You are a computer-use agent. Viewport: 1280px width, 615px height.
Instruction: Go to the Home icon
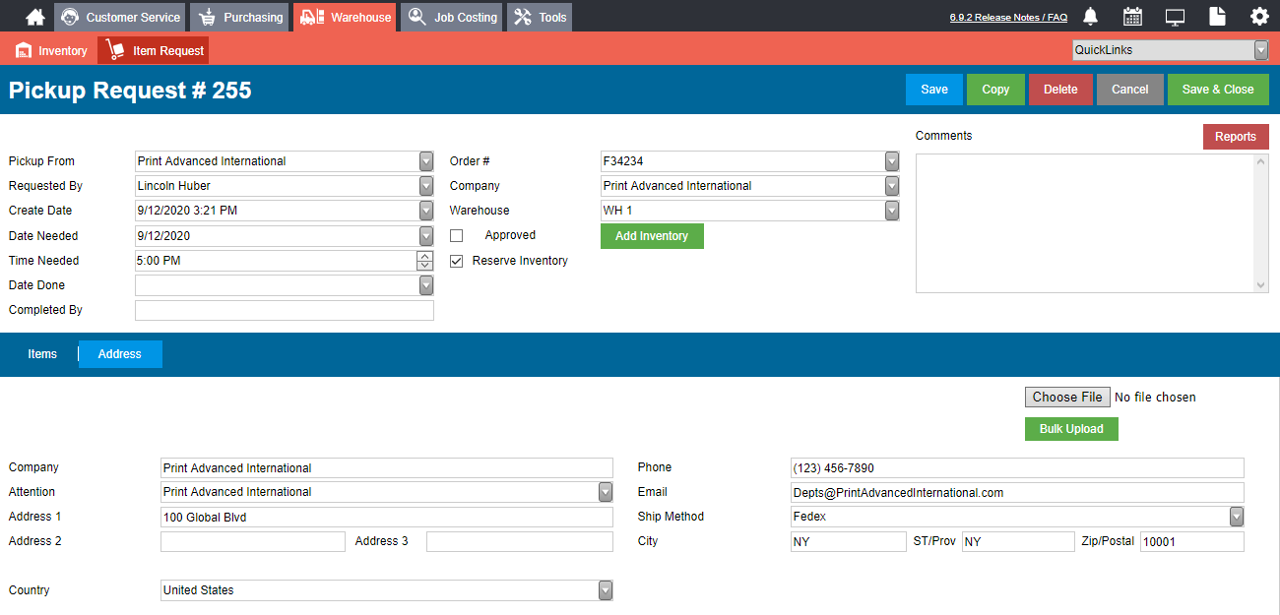[35, 17]
